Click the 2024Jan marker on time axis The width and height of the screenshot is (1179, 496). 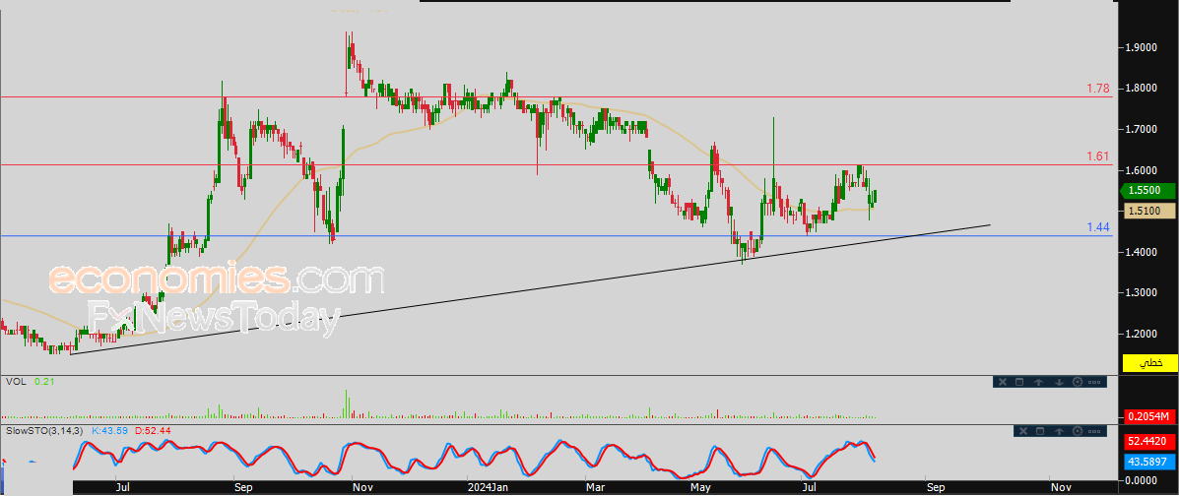tap(487, 486)
